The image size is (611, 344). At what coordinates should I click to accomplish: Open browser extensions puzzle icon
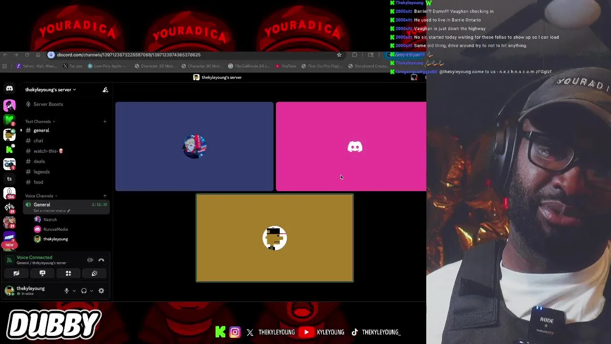(x=355, y=55)
